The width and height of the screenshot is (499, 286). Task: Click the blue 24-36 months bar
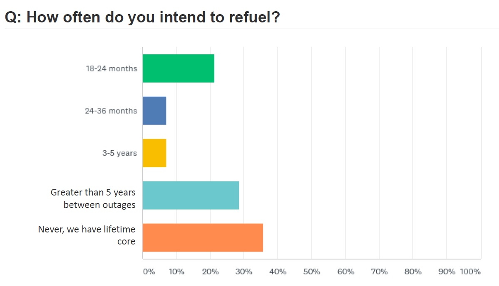(154, 111)
